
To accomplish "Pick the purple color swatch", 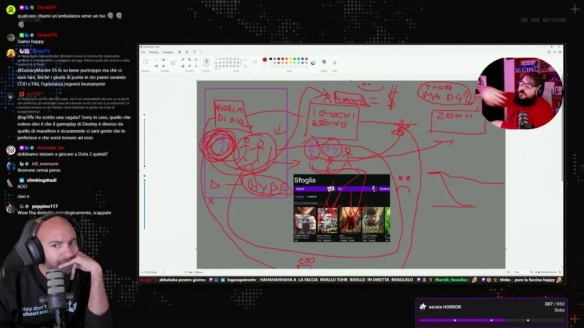I will click(x=307, y=59).
